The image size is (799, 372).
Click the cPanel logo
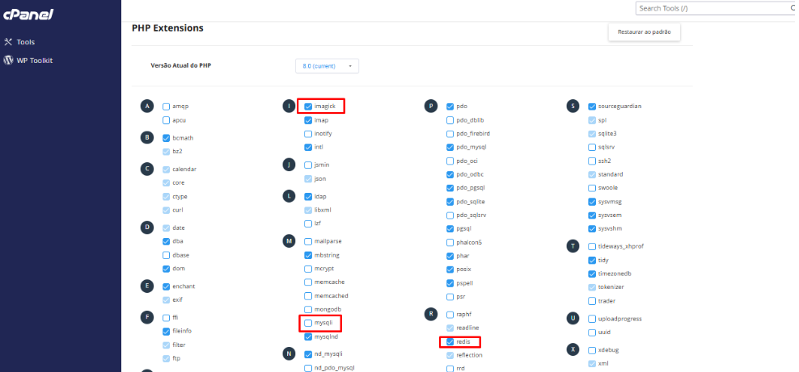(x=28, y=15)
